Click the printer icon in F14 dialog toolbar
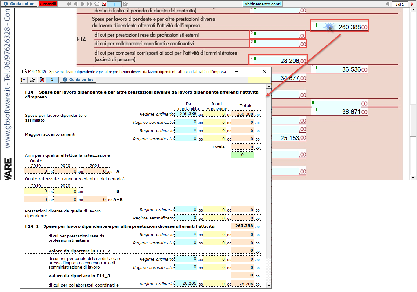Screen dimensions: 417x292 click(32, 80)
